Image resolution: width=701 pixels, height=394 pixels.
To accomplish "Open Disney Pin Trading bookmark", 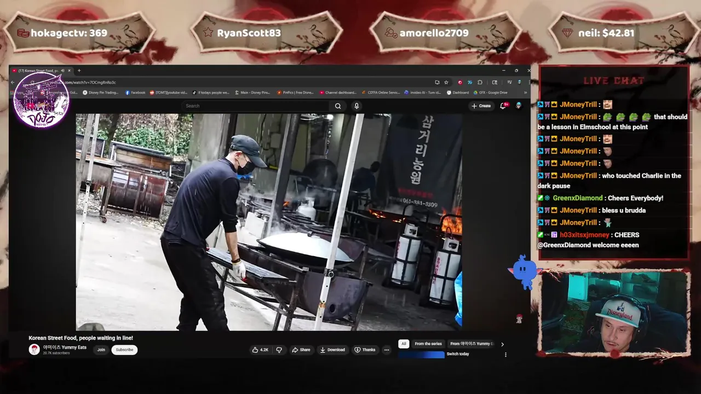I will pos(100,92).
